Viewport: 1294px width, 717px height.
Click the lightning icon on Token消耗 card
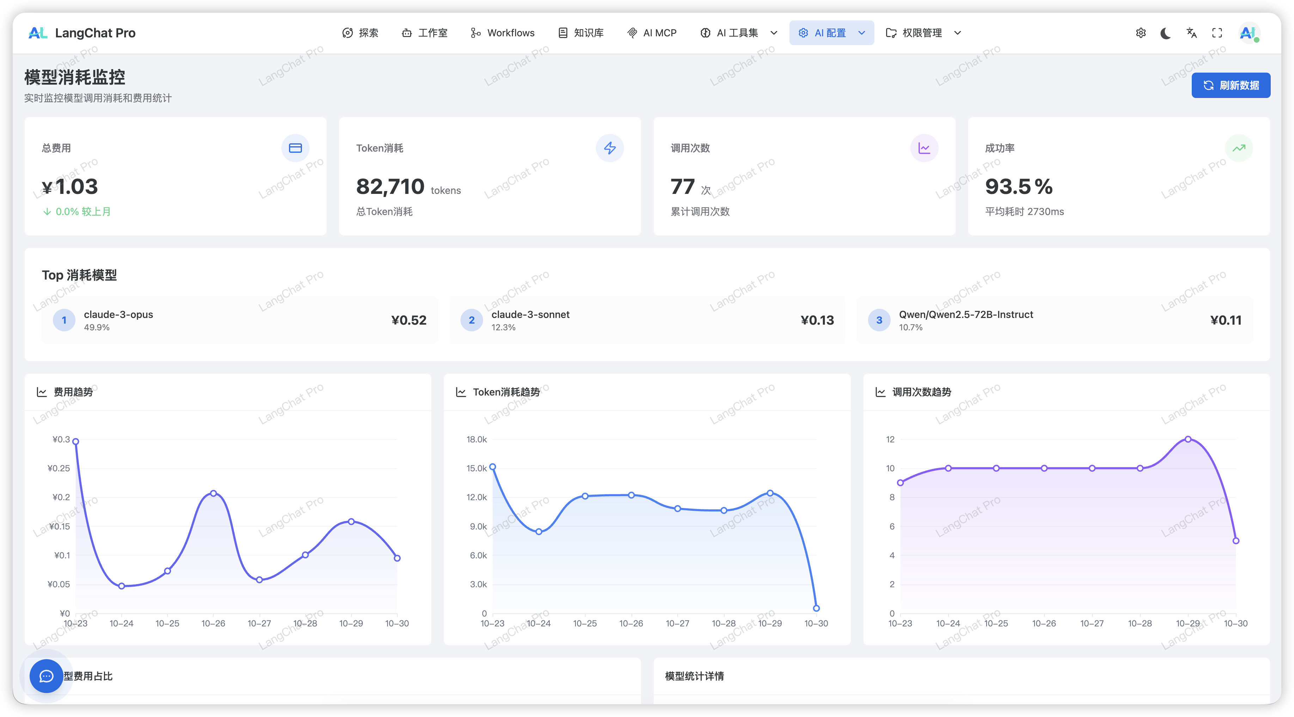(610, 148)
